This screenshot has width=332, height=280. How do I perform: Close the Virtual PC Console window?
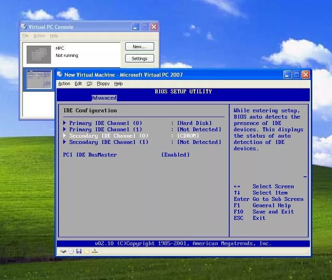coord(154,27)
